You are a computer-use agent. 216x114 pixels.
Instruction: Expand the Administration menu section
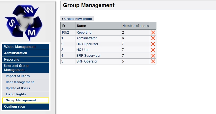16,53
